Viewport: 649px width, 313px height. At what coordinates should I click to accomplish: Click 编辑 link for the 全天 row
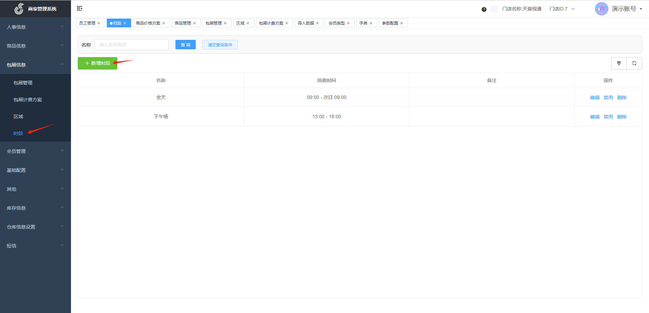(x=595, y=98)
